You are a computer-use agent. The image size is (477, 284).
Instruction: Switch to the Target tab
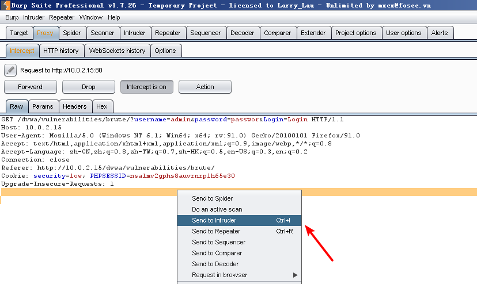tap(19, 33)
